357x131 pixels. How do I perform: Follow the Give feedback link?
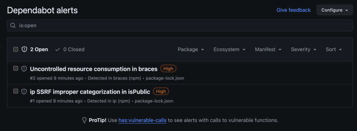(x=294, y=10)
